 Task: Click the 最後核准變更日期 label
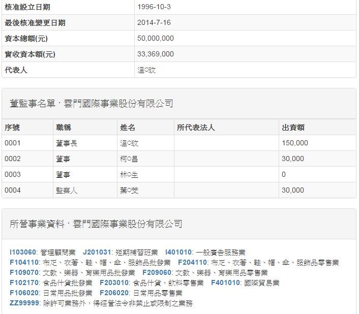(x=35, y=22)
